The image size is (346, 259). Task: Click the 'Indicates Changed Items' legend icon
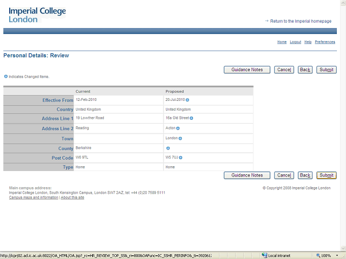pyautogui.click(x=6, y=77)
